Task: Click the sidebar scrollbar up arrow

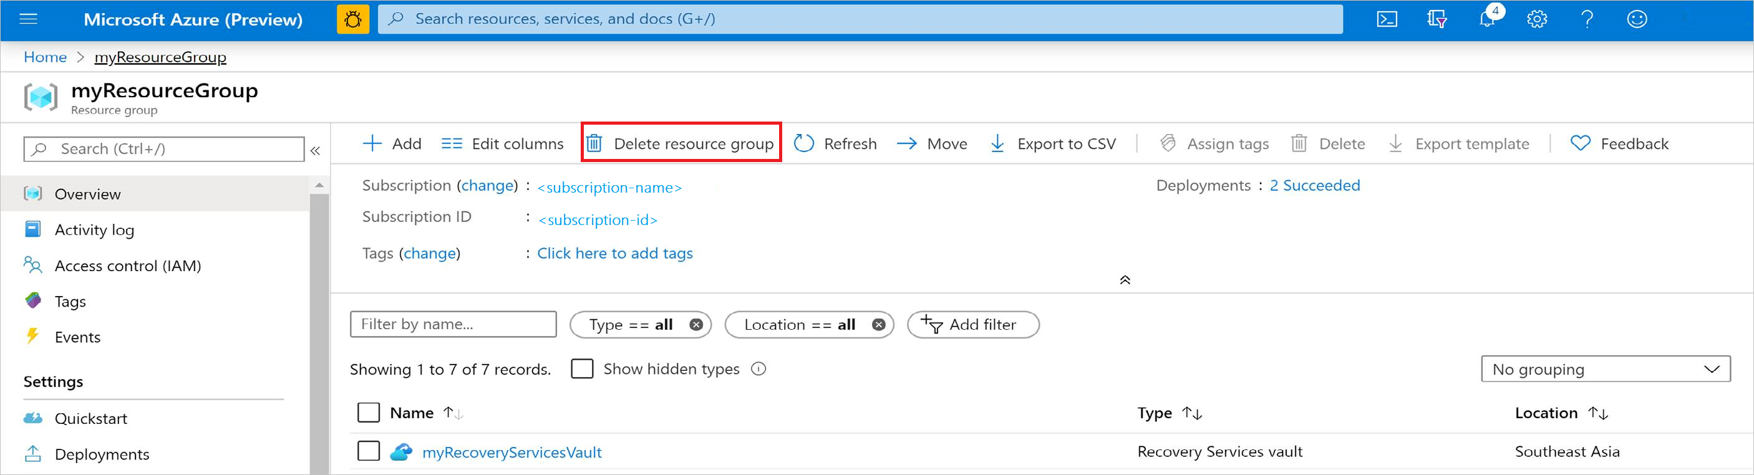Action: (319, 185)
